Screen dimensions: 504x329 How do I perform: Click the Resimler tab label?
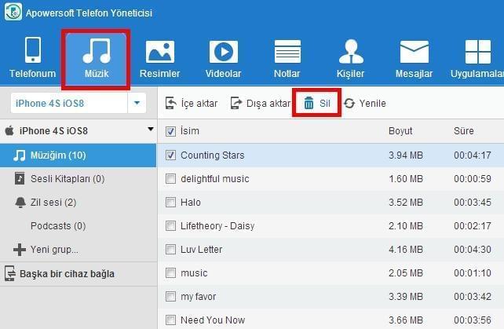point(159,73)
